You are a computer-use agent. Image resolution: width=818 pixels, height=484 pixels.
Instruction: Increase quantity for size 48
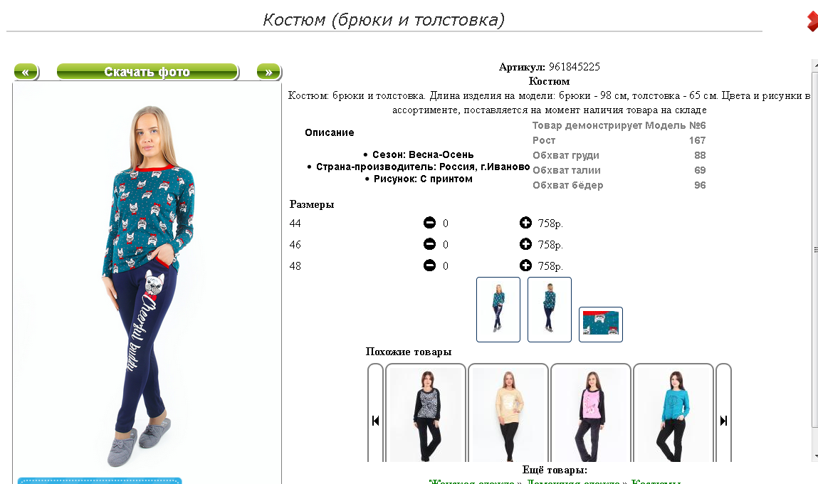(x=525, y=265)
